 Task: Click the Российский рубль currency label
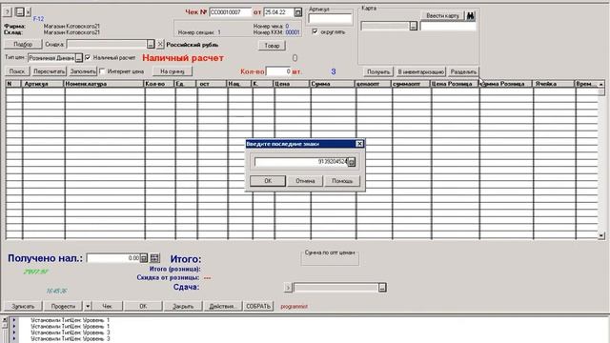click(x=193, y=45)
